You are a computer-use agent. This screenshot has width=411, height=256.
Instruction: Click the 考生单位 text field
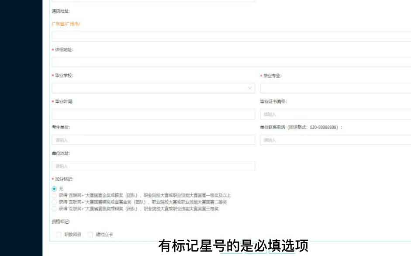(x=153, y=139)
